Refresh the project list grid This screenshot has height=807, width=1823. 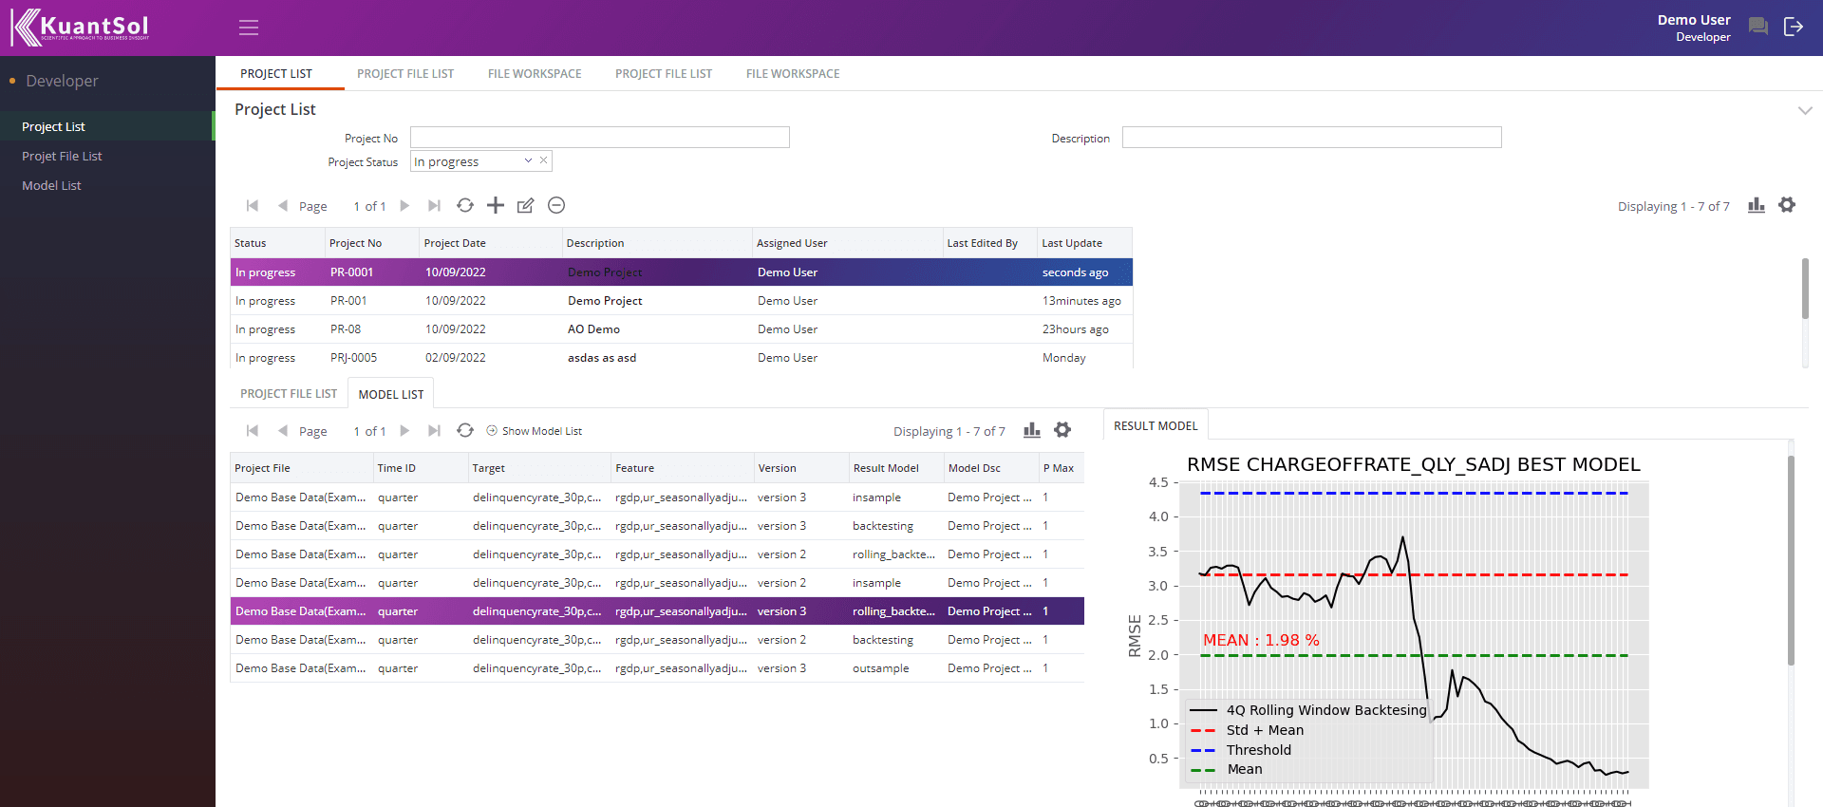click(465, 205)
